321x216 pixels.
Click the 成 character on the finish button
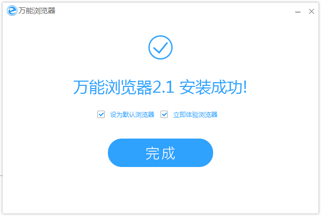point(168,153)
